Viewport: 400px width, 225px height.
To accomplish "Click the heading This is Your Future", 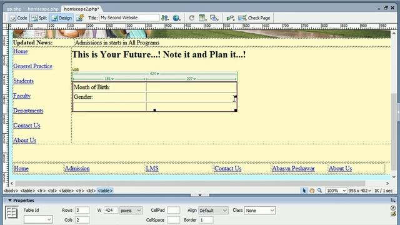I will tap(159, 54).
